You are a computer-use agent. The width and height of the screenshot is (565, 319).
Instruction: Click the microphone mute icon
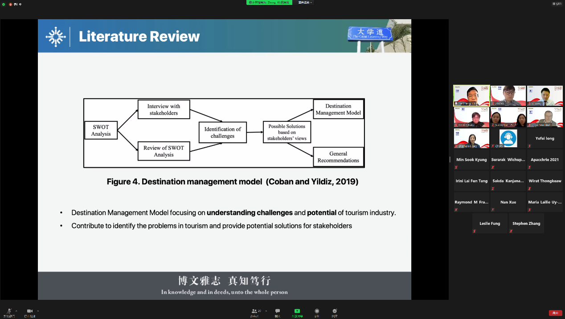(9, 311)
